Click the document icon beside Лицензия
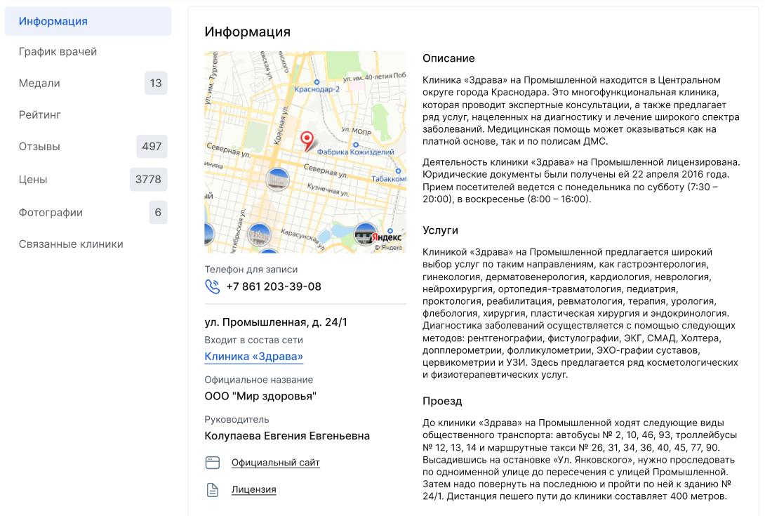The image size is (765, 516). pos(213,490)
